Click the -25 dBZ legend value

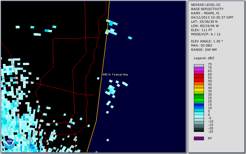click(x=210, y=132)
